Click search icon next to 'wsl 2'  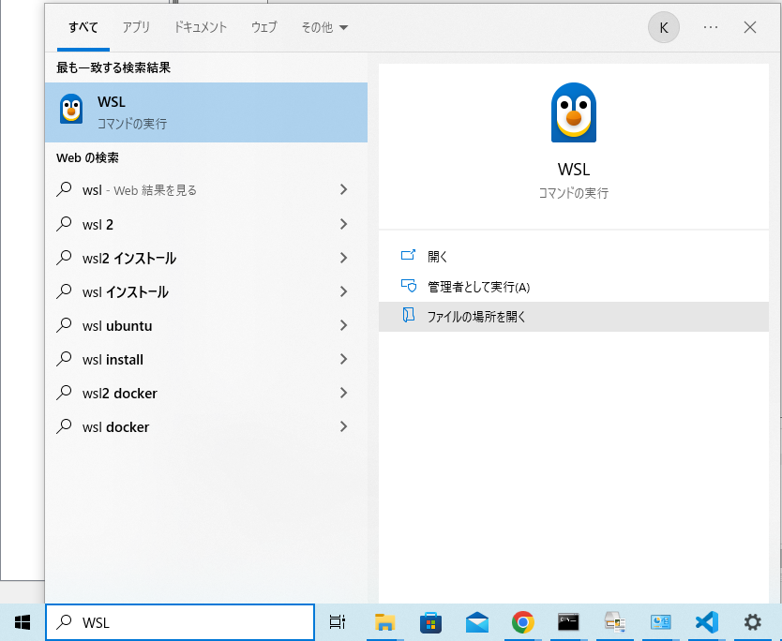click(64, 224)
